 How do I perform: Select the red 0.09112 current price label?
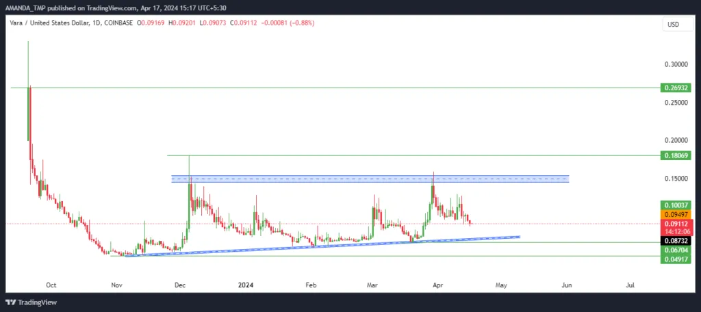pyautogui.click(x=676, y=224)
